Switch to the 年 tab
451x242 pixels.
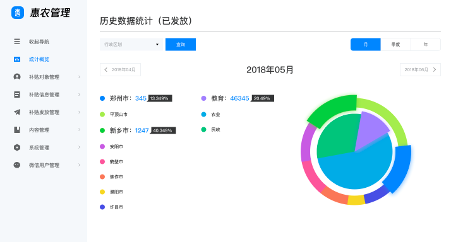426,45
